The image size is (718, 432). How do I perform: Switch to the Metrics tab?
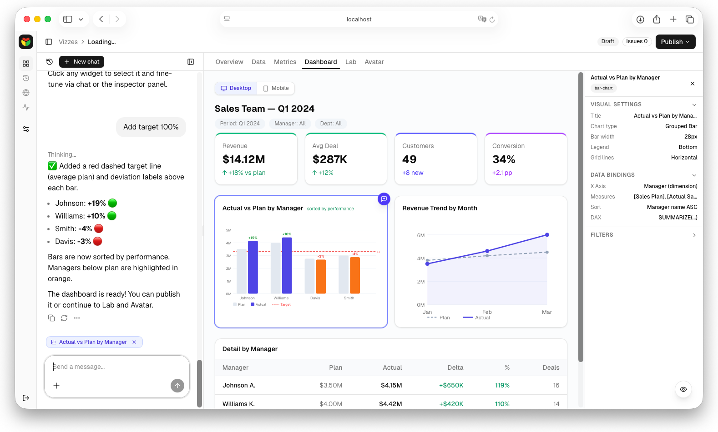[285, 62]
